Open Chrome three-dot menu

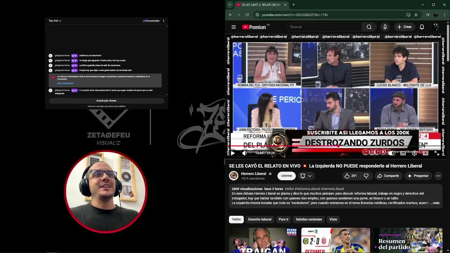click(444, 15)
